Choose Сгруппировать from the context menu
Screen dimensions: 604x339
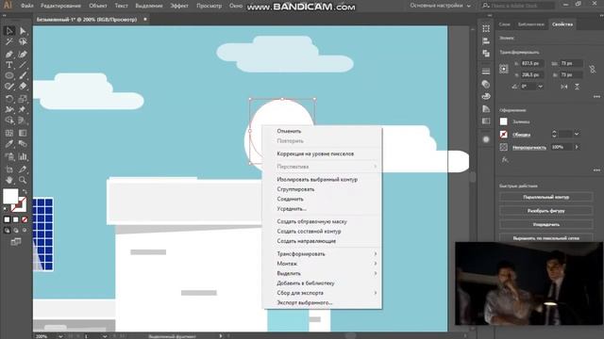tap(323, 189)
